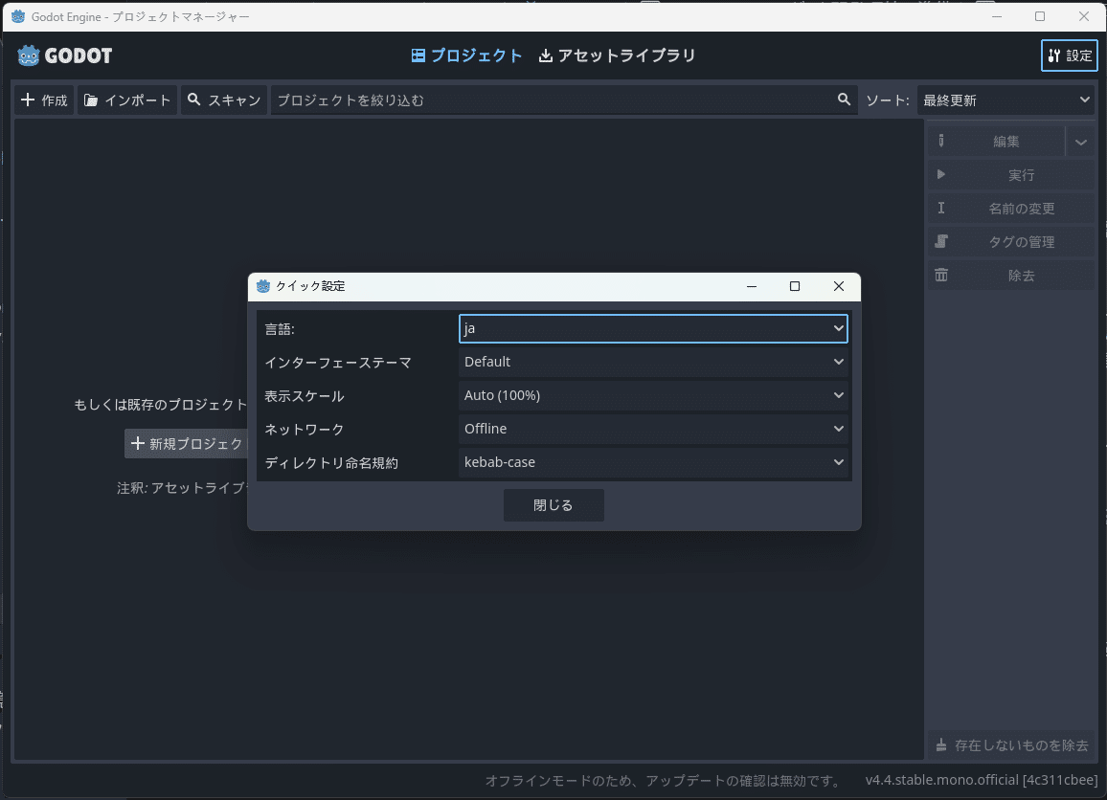Viewport: 1107px width, 800px height.
Task: Close the クイック設定 dialog with X
Action: point(838,286)
